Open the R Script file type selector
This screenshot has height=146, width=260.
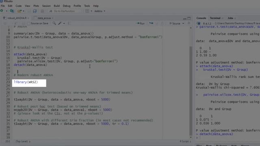coord(185,142)
